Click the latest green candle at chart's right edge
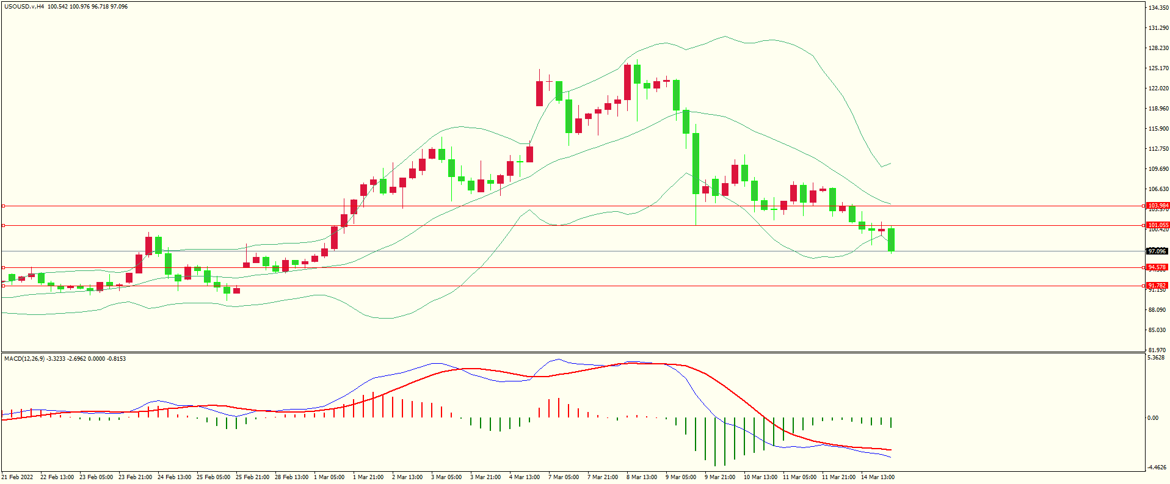The height and width of the screenshot is (484, 1170). click(x=892, y=239)
